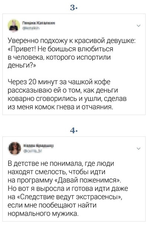Select the heading number 4 above second tweet
Viewport: 148px width, 225px height.
[74, 131]
